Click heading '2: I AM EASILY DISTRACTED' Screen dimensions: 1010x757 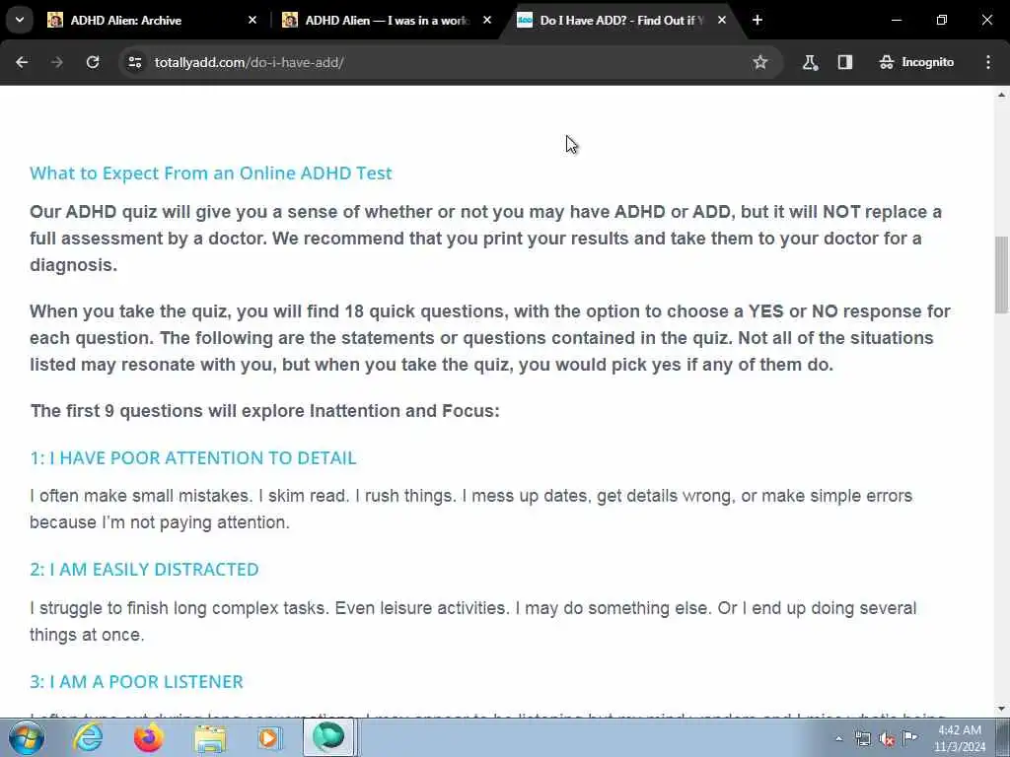[x=144, y=570]
